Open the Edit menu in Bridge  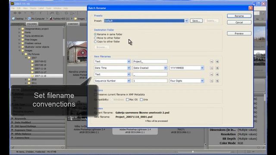point(19,8)
